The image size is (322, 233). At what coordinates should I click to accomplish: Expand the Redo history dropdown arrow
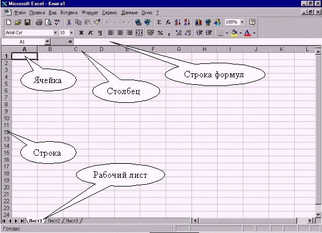129,22
